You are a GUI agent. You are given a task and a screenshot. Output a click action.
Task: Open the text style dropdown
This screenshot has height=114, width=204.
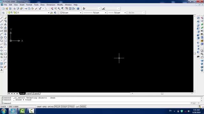(x=99, y=9)
